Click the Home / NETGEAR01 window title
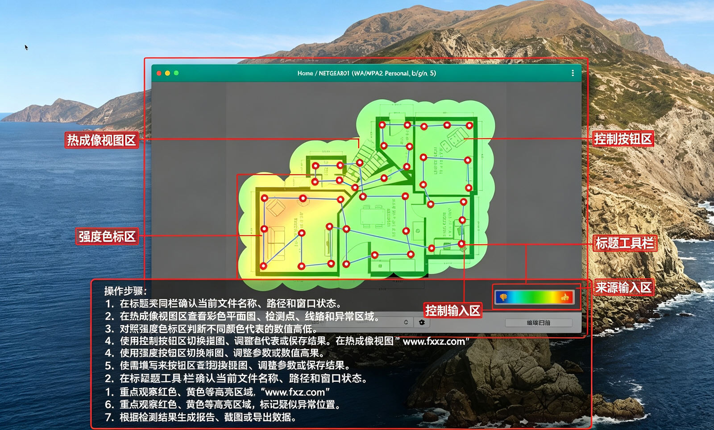Viewport: 714px width, 430px height. [x=367, y=73]
